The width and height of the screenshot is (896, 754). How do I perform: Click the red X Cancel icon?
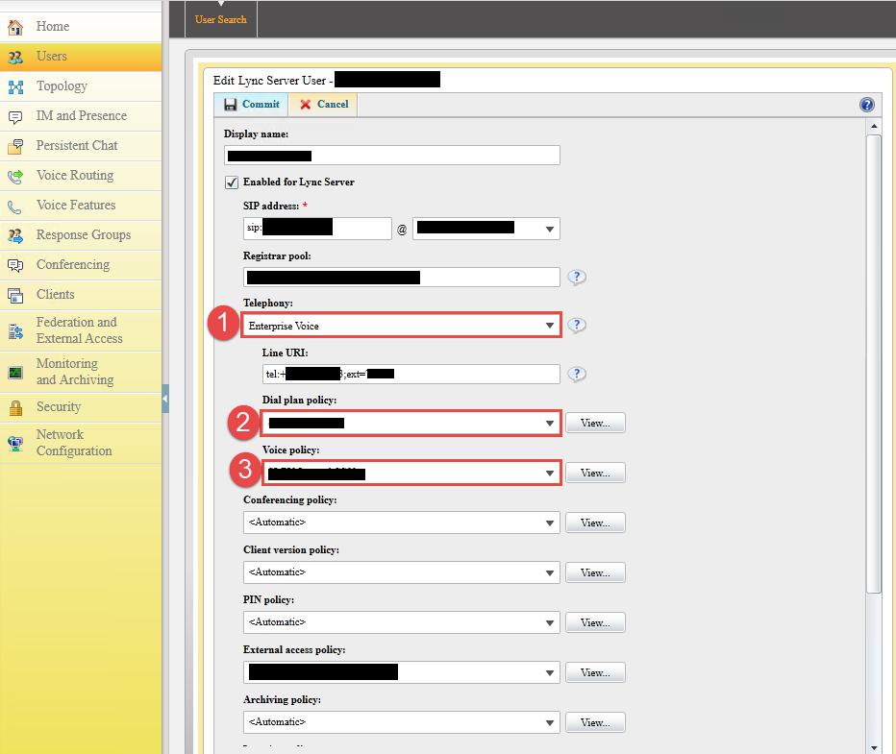306,105
